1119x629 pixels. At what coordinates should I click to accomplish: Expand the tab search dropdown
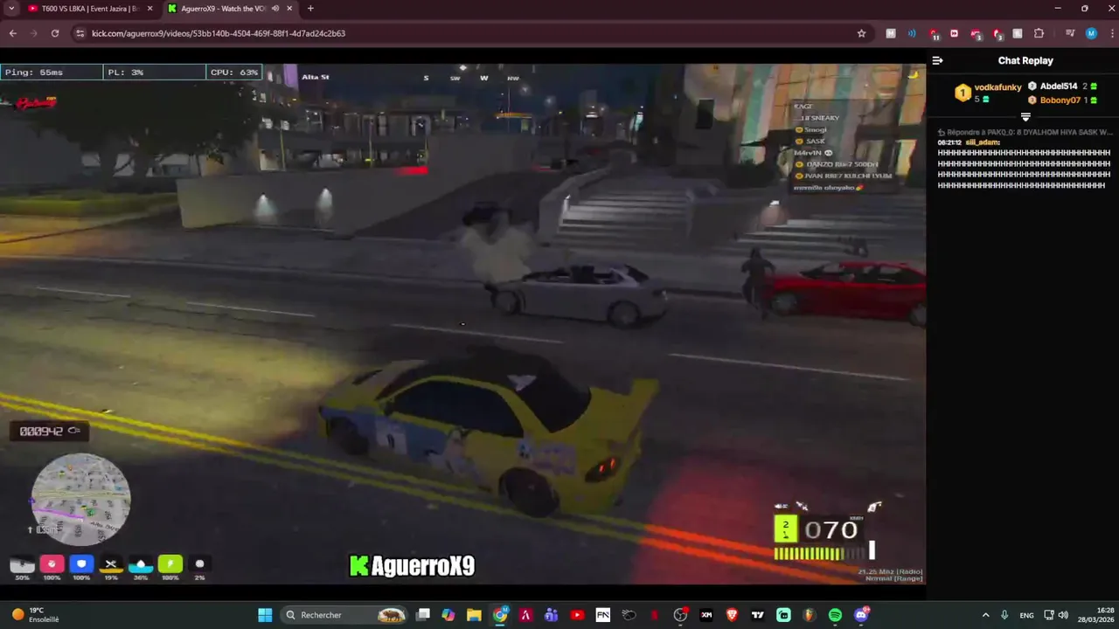tap(11, 9)
